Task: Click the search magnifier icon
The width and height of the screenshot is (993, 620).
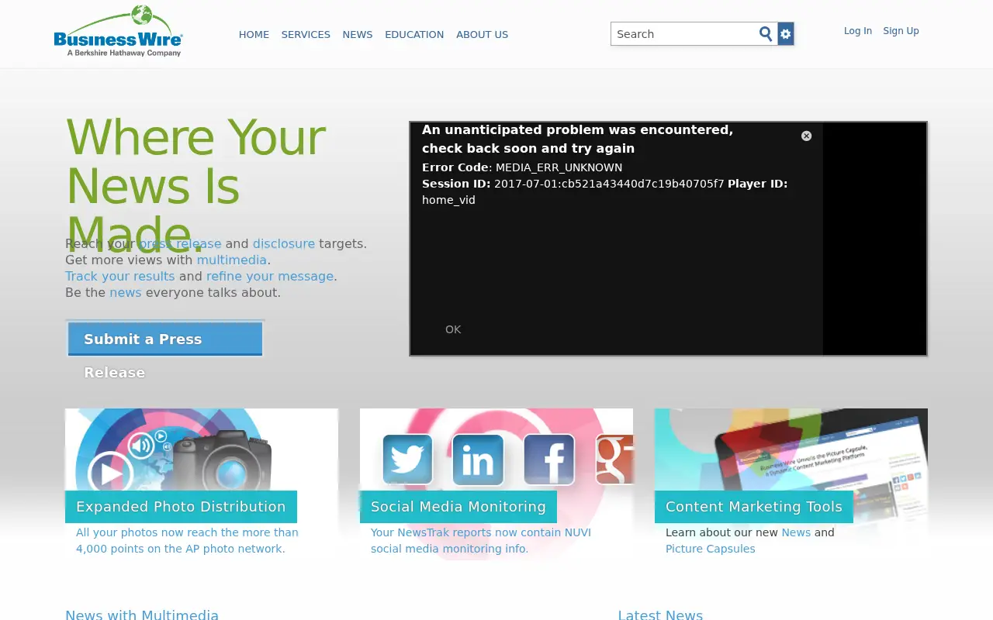Action: pyautogui.click(x=766, y=34)
